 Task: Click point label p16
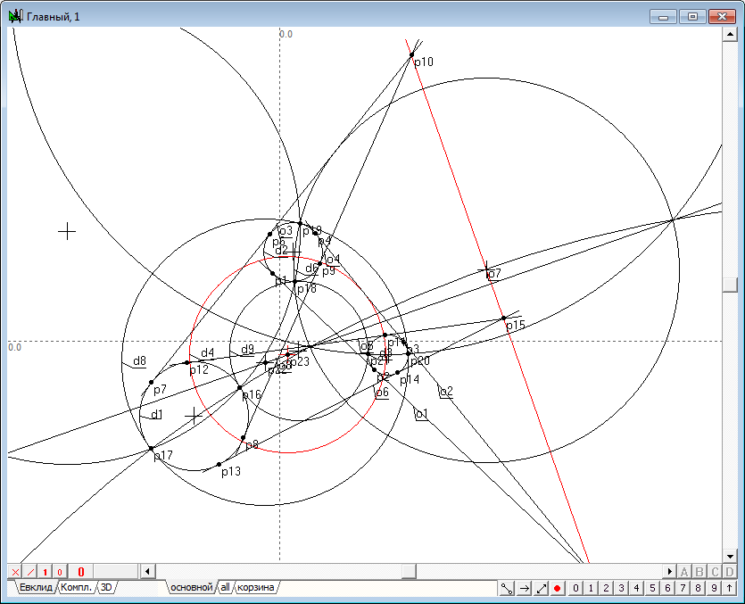tap(252, 394)
